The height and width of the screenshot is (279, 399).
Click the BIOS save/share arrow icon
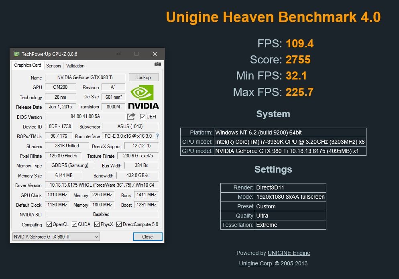click(131, 116)
